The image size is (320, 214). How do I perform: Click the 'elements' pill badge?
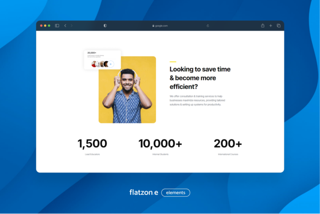click(x=176, y=193)
